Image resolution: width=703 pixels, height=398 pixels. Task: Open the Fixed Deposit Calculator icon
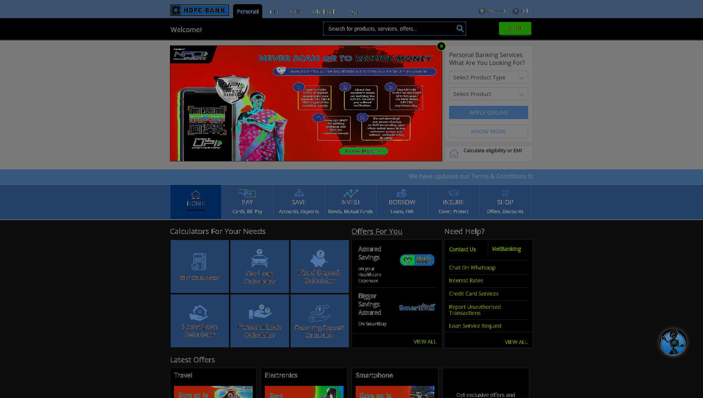320,258
